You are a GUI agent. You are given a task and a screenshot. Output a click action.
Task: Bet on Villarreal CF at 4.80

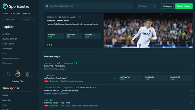click(92, 36)
